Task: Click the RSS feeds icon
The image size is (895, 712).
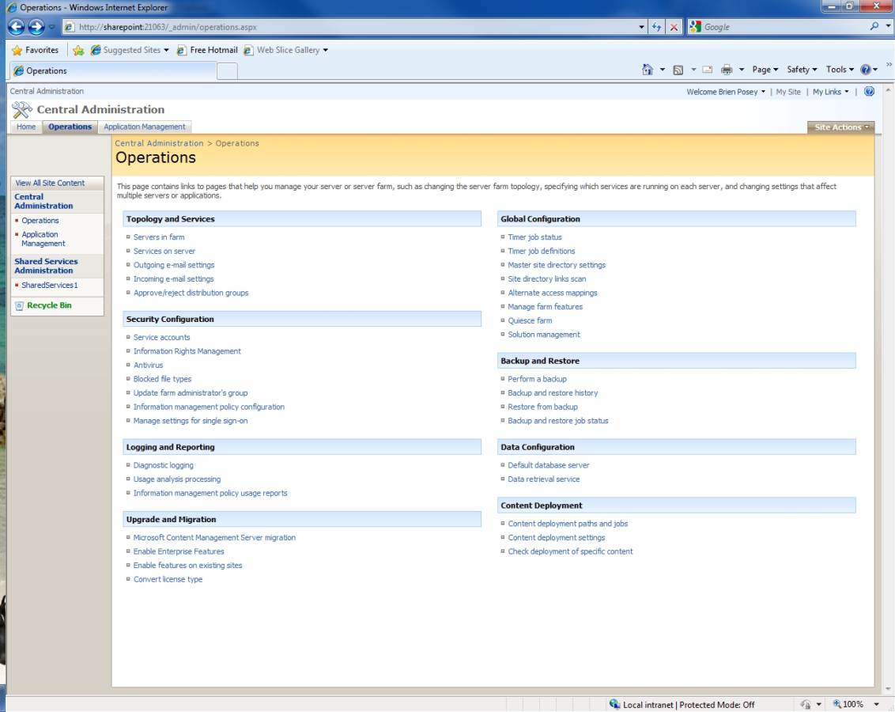Action: pyautogui.click(x=678, y=70)
